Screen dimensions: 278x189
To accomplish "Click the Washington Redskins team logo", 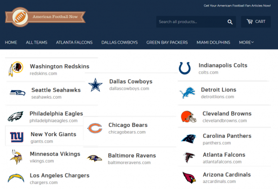I will point(16,69).
